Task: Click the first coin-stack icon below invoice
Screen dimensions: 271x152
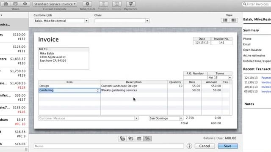Action: click(122, 138)
